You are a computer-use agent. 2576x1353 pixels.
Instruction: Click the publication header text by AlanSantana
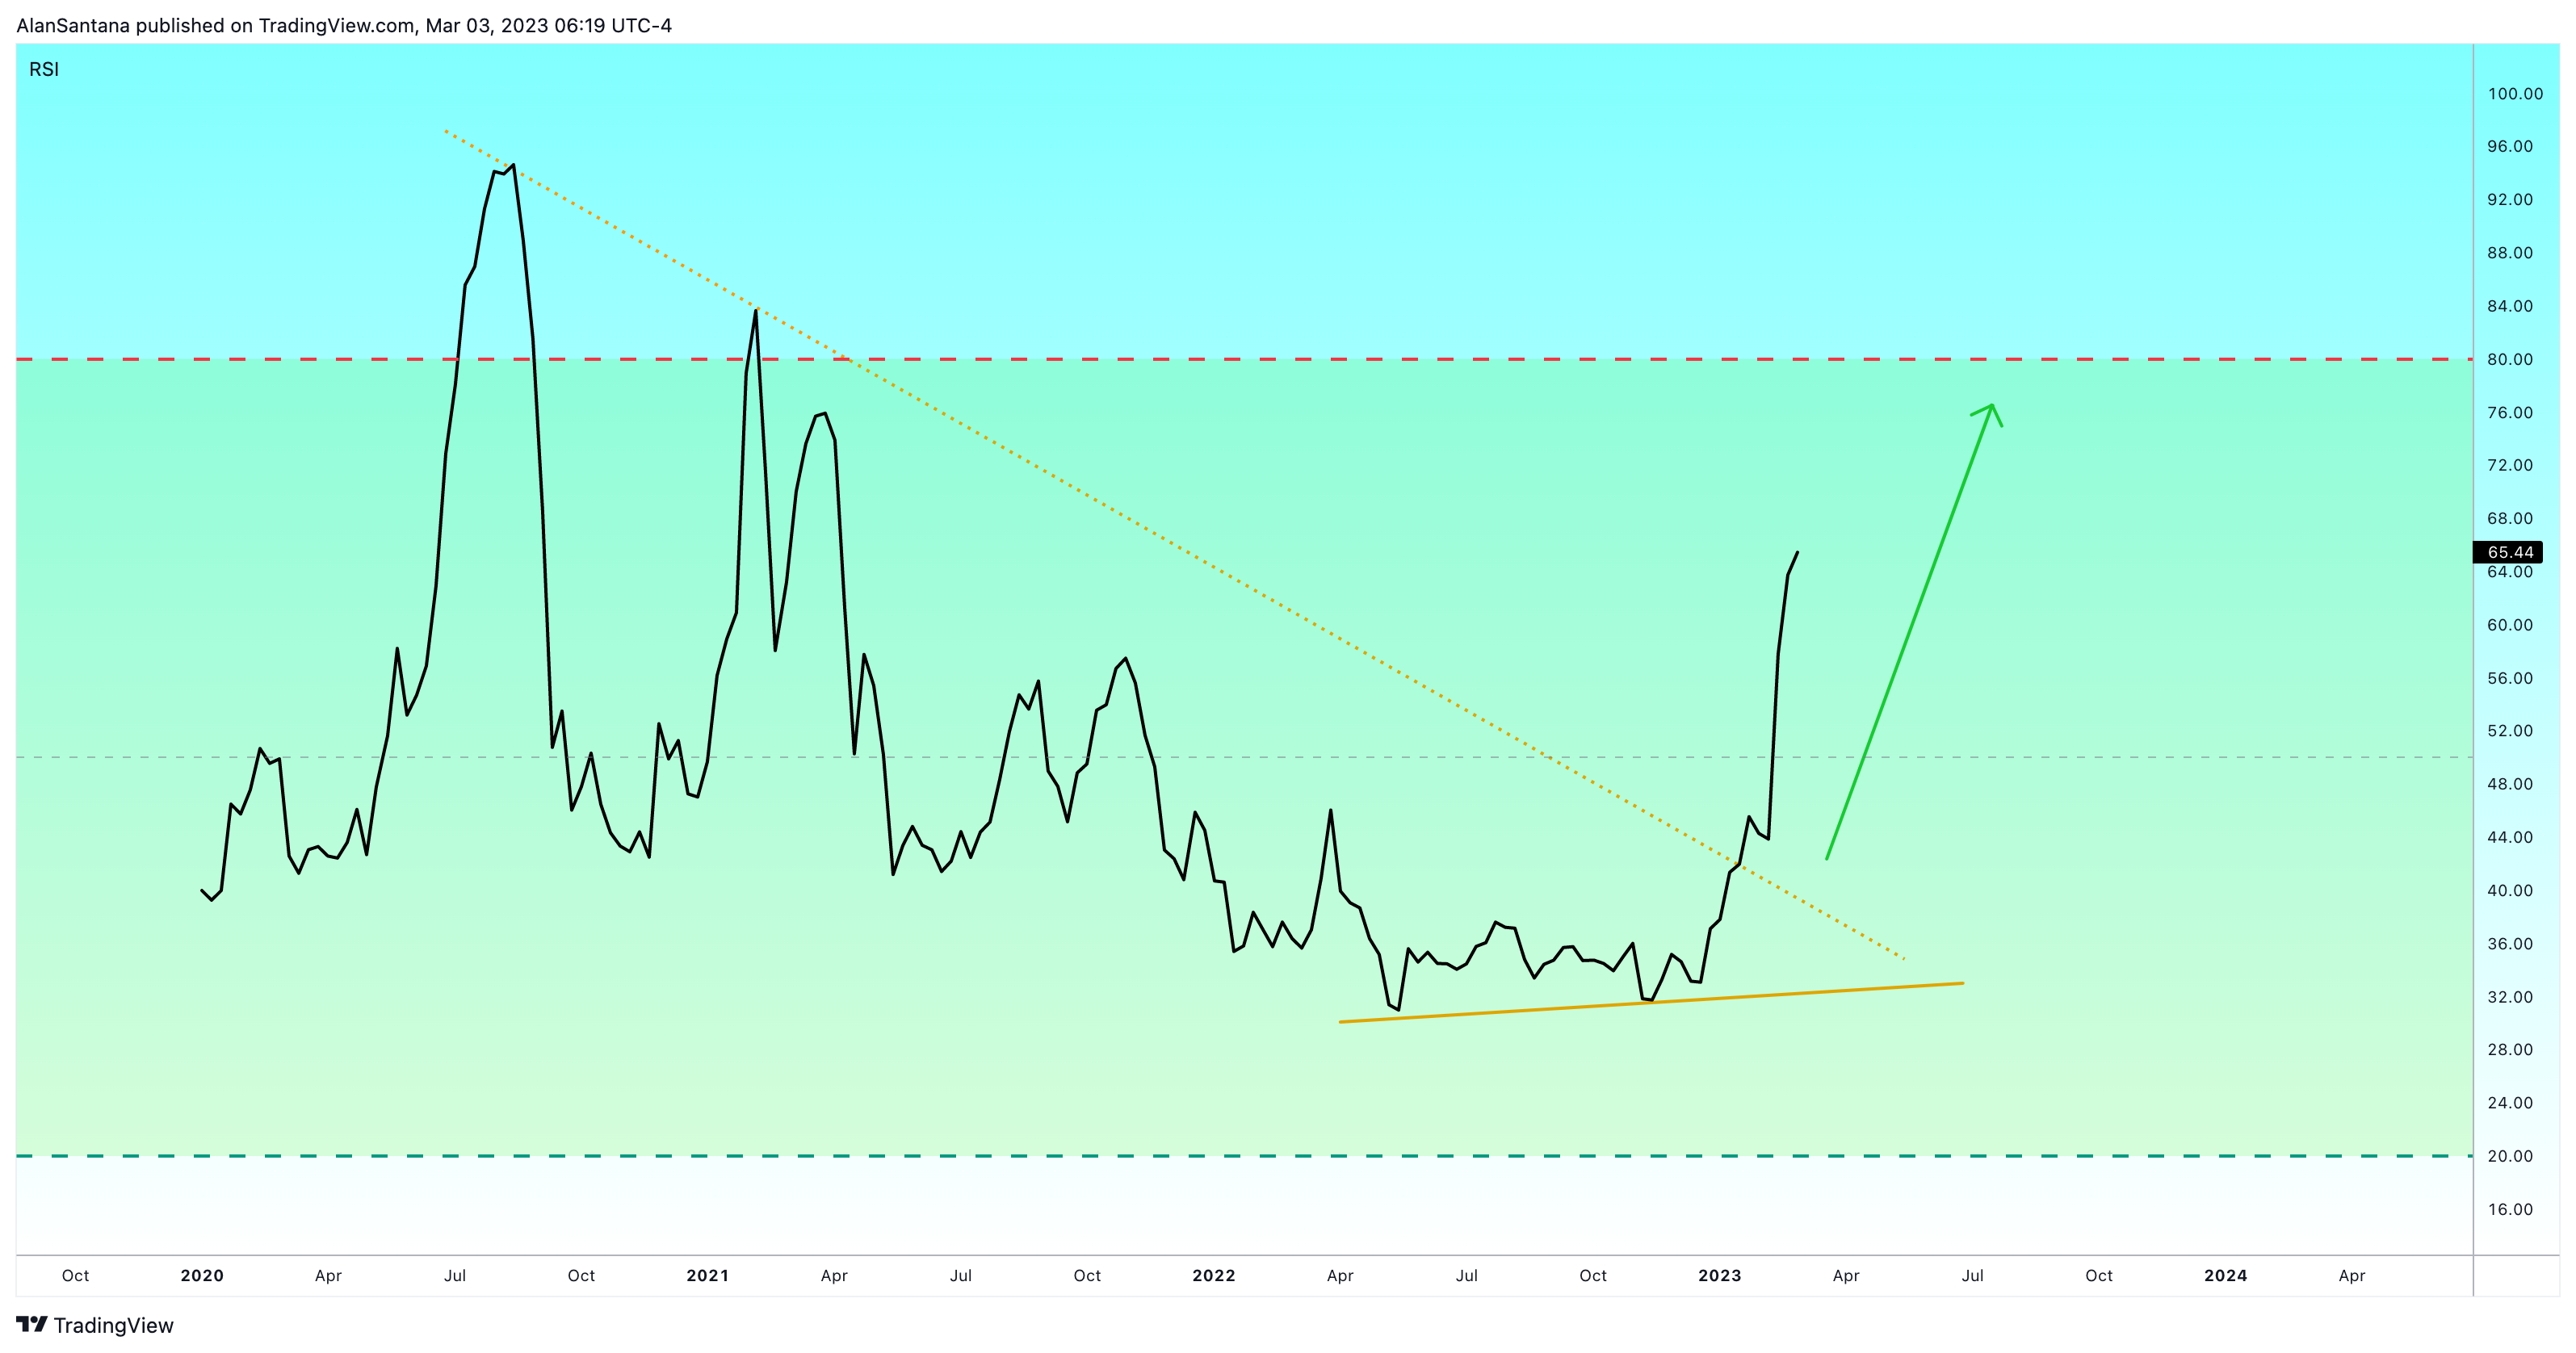(x=344, y=26)
